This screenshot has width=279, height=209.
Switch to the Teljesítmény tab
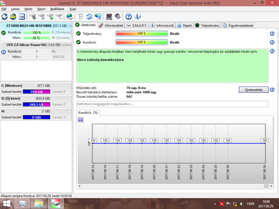[208, 26]
